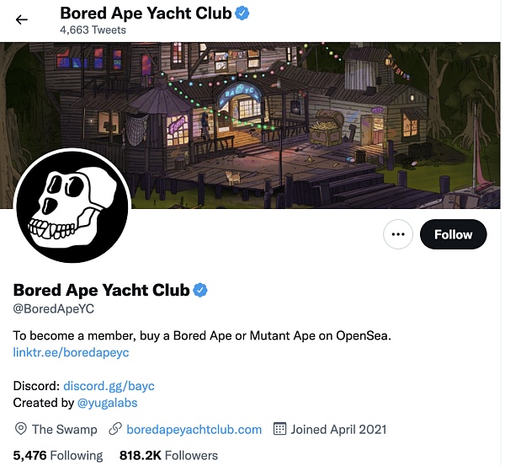Viewport: 505px width, 466px height.
Task: Go back using the left arrow
Action: [22, 20]
